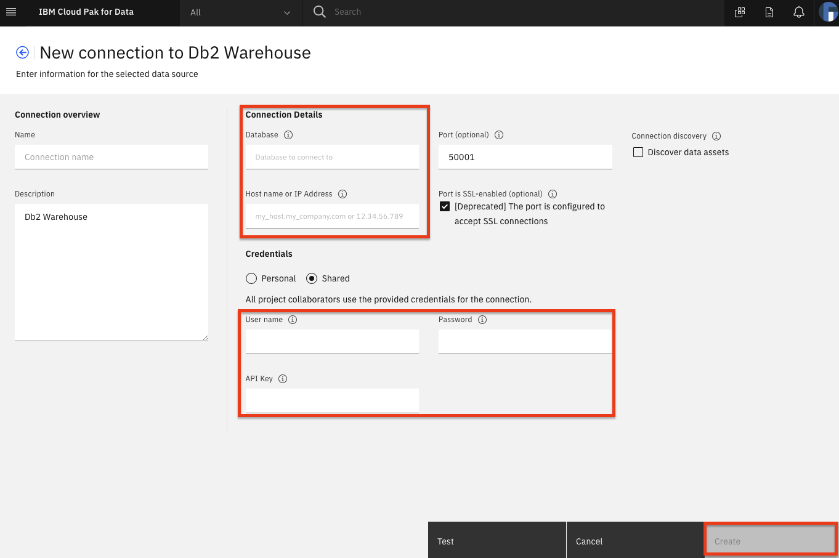
Task: Open the hamburger navigation menu
Action: 11,12
